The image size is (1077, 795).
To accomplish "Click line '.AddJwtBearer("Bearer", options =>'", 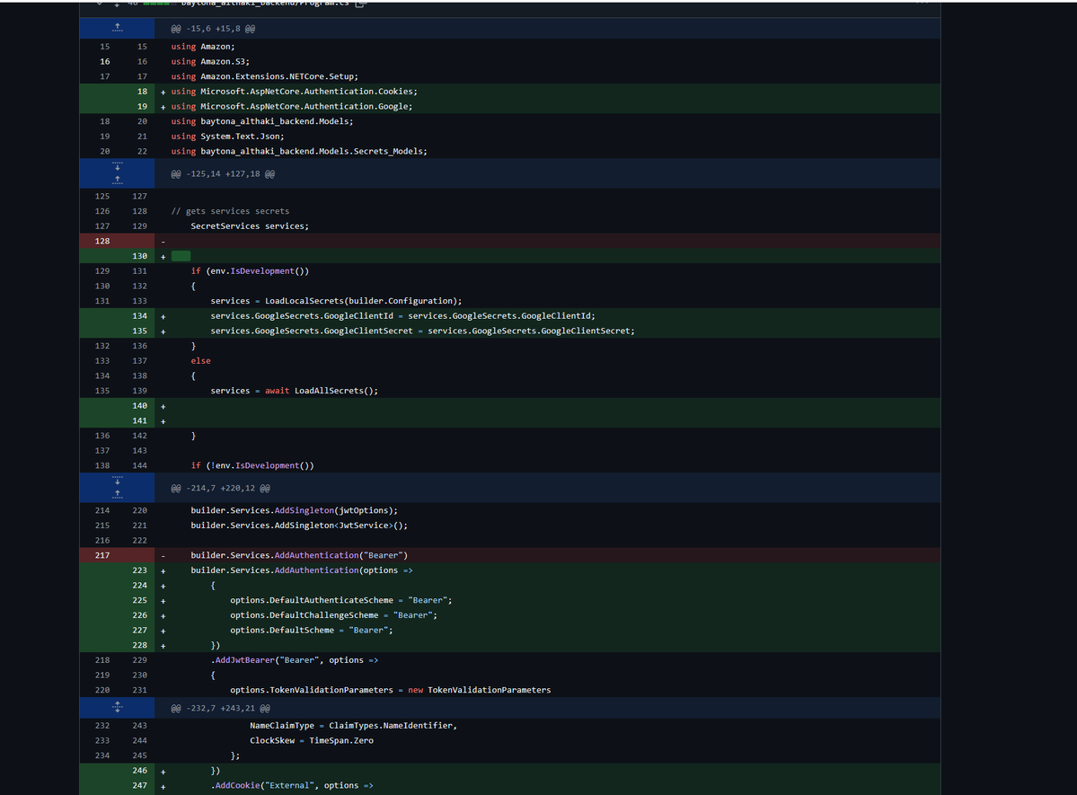I will coord(295,660).
